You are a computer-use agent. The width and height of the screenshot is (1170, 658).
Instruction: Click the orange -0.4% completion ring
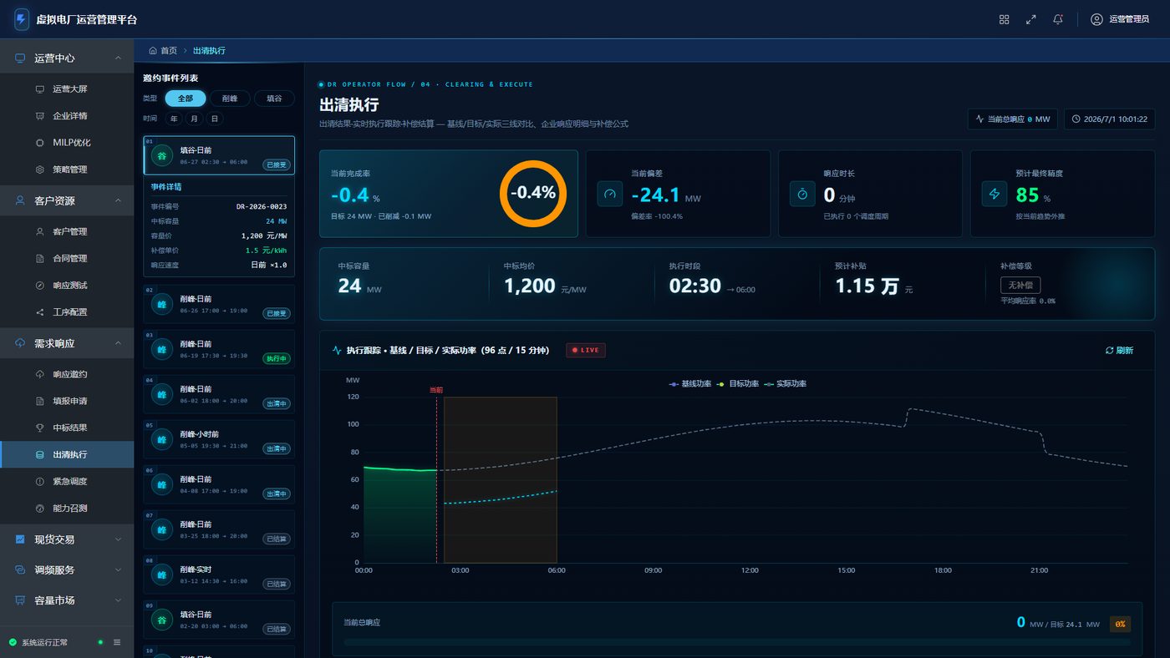533,193
